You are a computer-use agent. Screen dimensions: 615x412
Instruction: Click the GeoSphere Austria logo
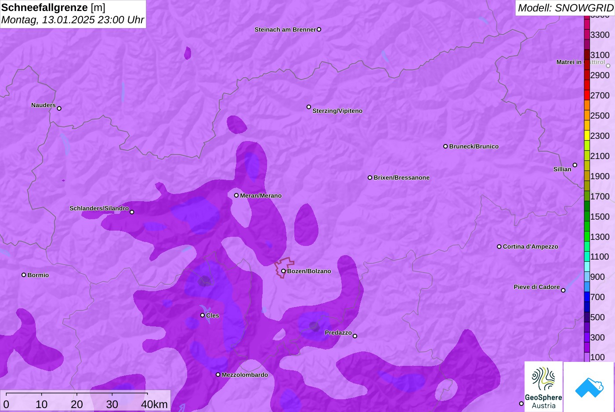543,387
